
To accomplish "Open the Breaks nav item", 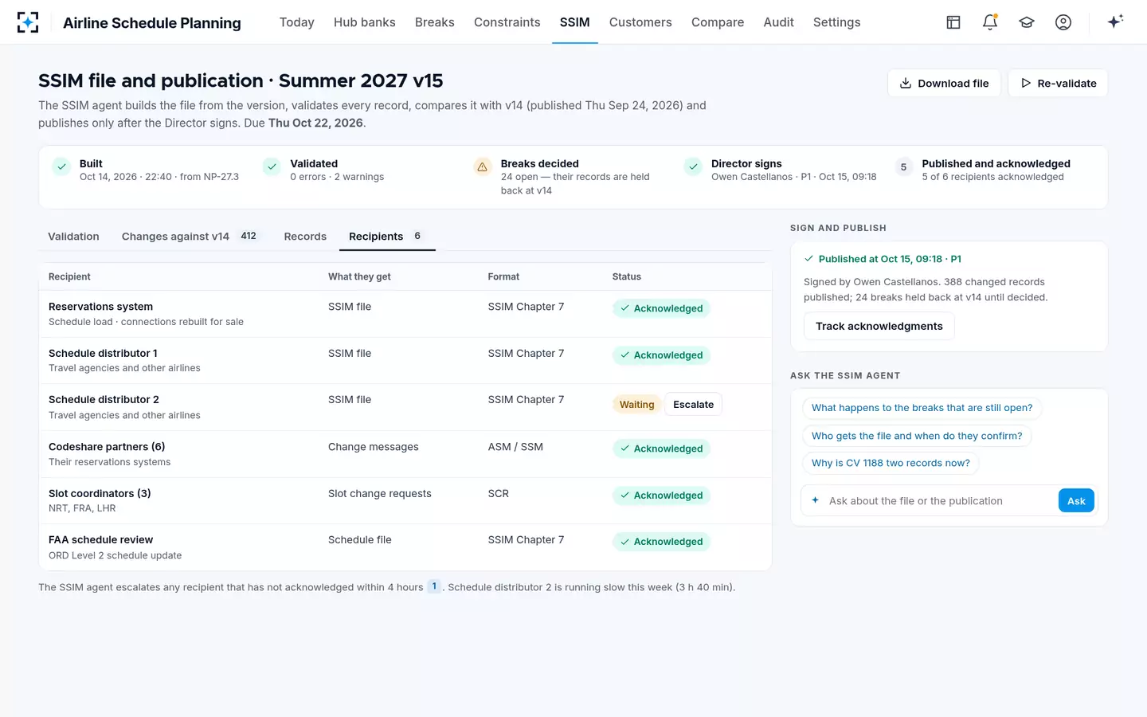I will pyautogui.click(x=435, y=22).
